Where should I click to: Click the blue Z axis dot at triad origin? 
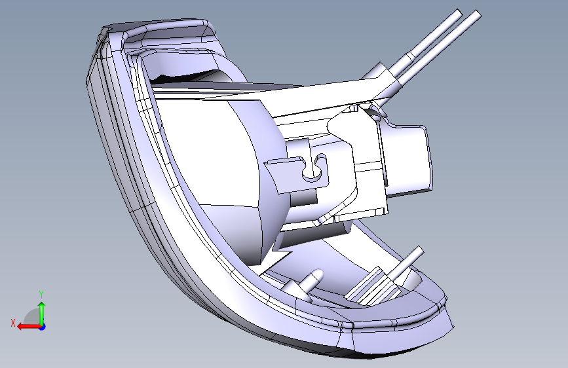[x=43, y=327]
